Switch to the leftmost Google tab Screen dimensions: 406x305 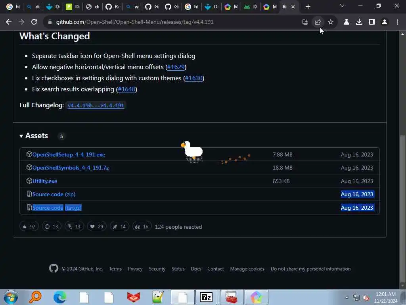tap(13, 7)
